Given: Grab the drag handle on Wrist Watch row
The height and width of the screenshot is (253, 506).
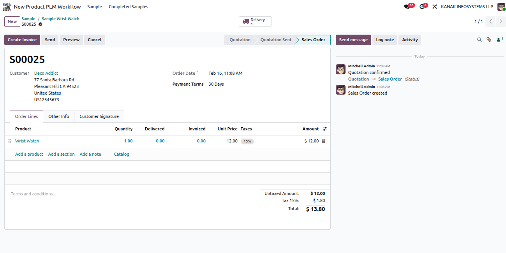Looking at the screenshot, I should (10, 141).
